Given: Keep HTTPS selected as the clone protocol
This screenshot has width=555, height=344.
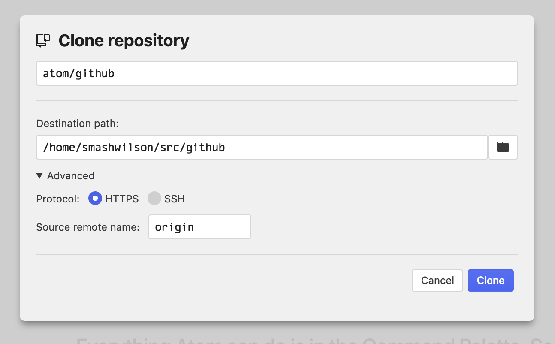Looking at the screenshot, I should pyautogui.click(x=95, y=198).
